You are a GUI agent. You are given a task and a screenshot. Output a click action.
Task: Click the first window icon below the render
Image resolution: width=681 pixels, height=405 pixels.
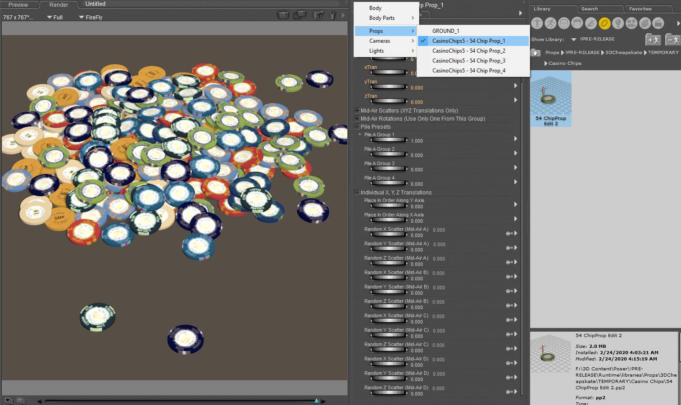coord(9,400)
